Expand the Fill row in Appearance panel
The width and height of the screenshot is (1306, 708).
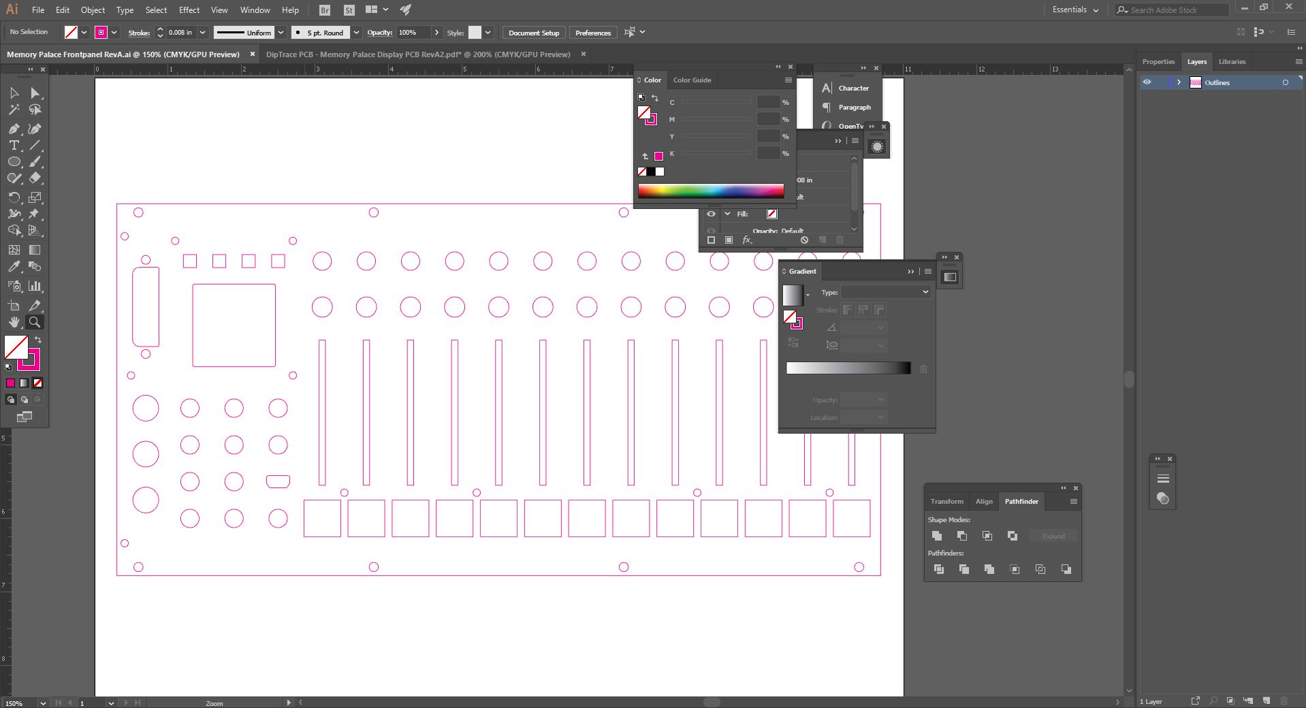(727, 214)
